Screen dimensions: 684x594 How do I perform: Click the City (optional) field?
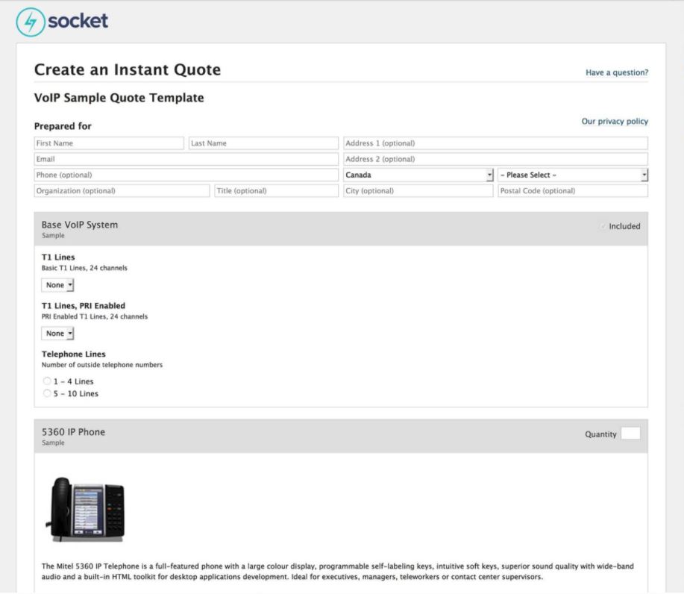(418, 190)
